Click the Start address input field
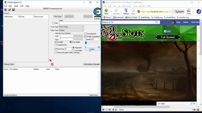The height and width of the screenshot is (113, 202). click(72, 36)
